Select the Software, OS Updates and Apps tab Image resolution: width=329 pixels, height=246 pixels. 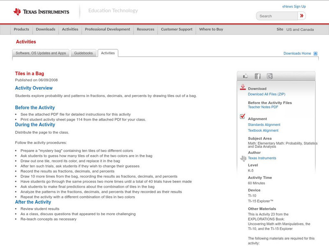[x=41, y=53]
